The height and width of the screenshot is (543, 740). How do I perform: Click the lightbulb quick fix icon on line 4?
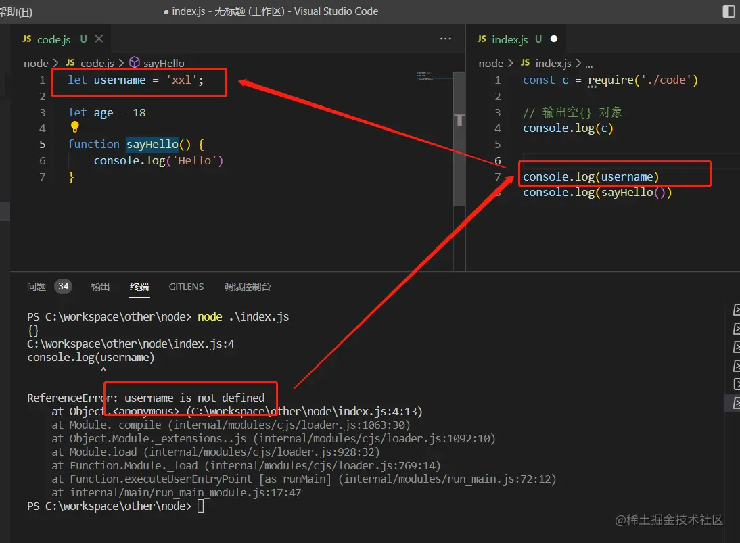74,127
